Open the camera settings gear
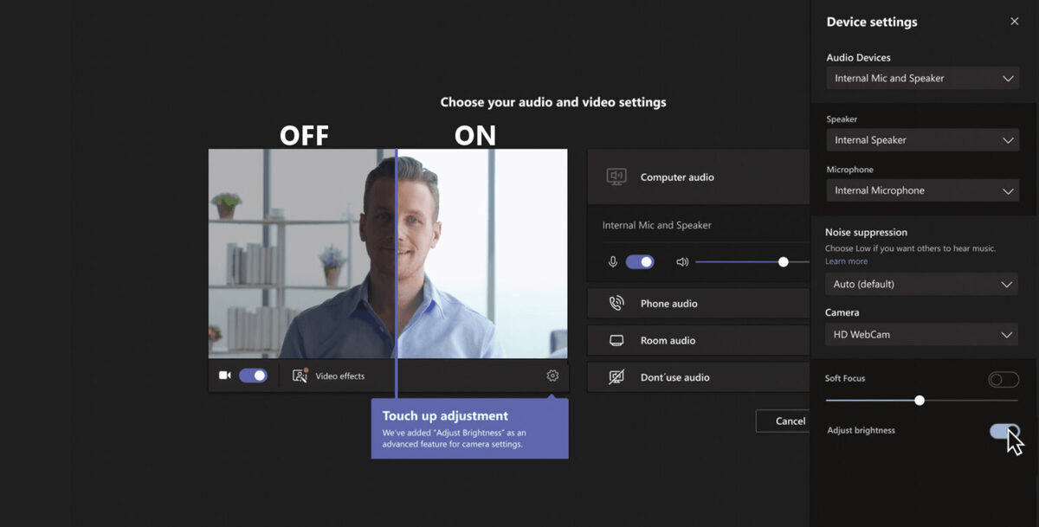Screen dimensions: 1039x527 (x=552, y=376)
